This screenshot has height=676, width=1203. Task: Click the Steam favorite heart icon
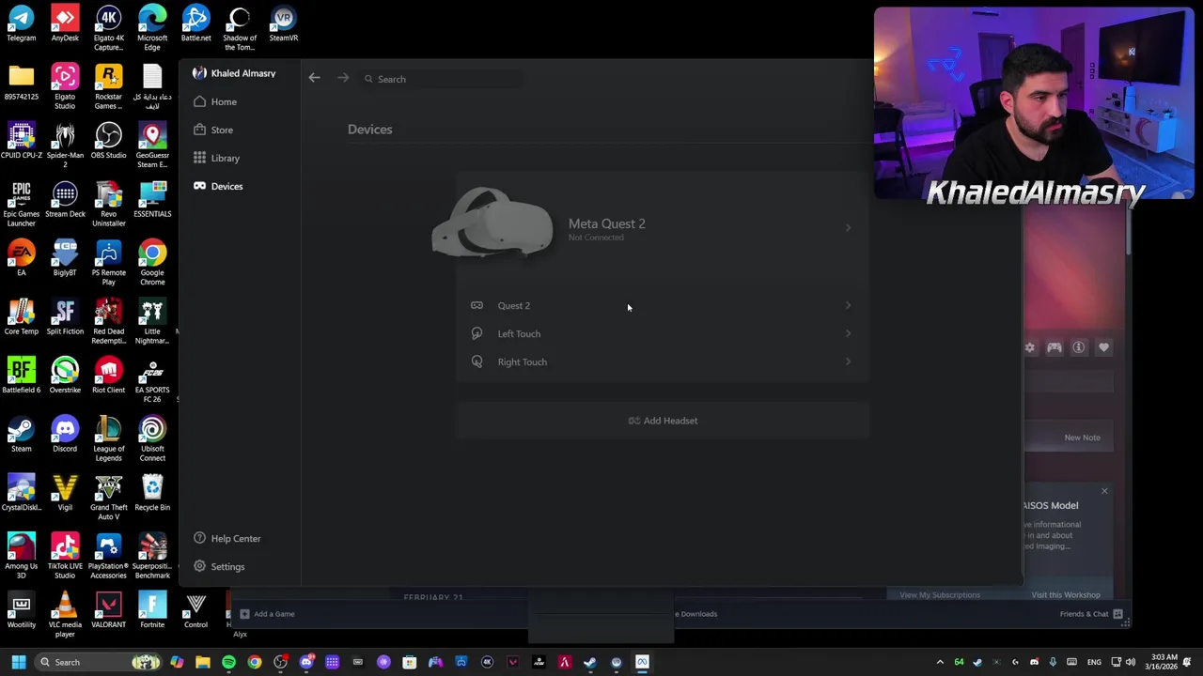[x=1103, y=347]
